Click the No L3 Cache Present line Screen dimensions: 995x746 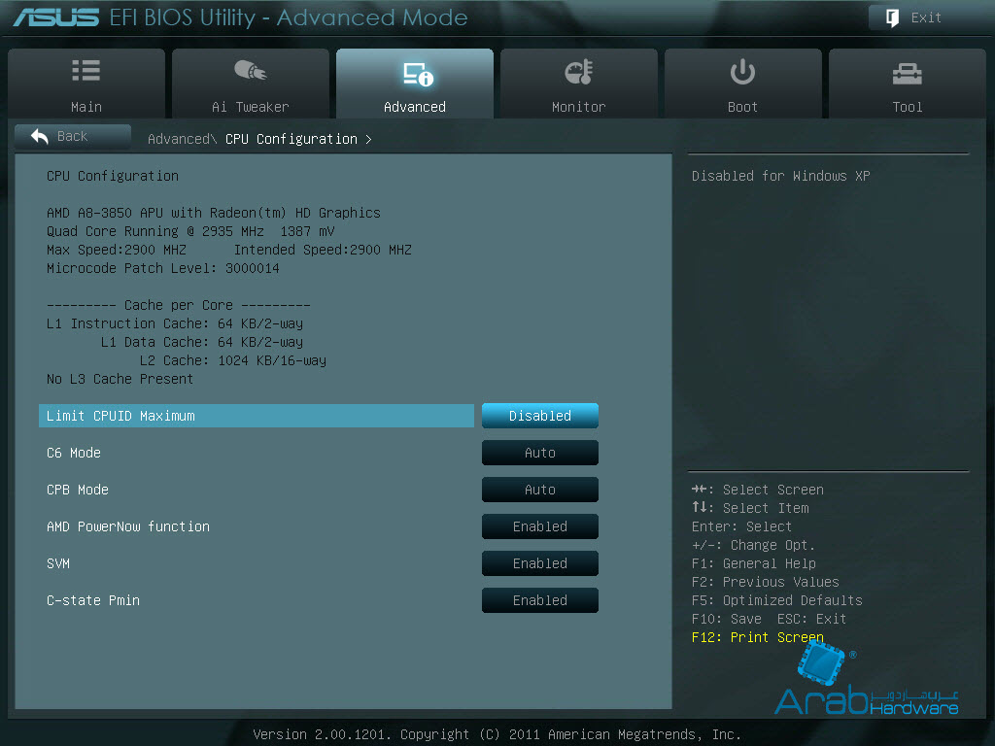(x=120, y=379)
